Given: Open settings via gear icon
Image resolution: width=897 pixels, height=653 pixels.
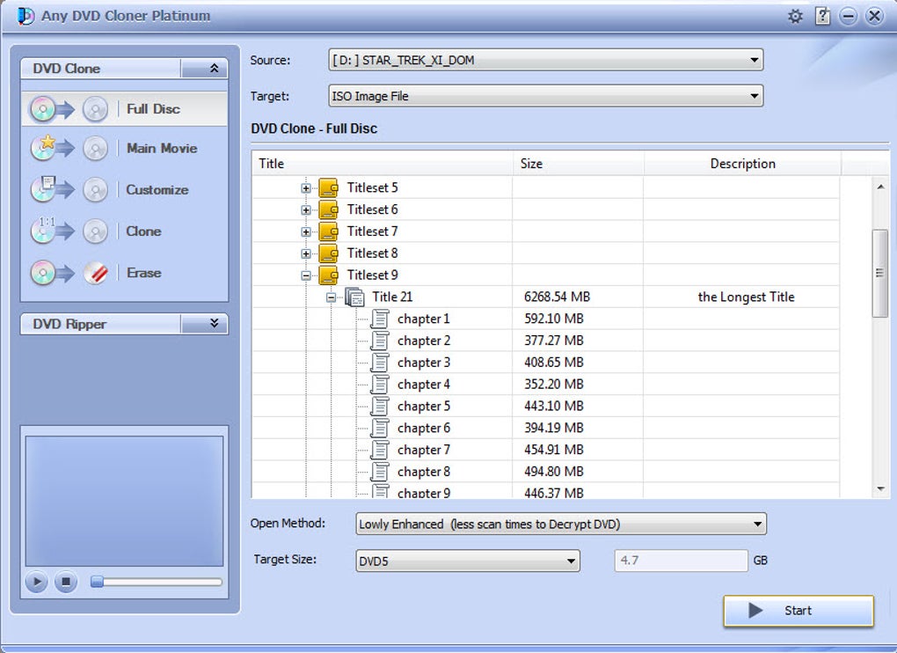Looking at the screenshot, I should 795,16.
